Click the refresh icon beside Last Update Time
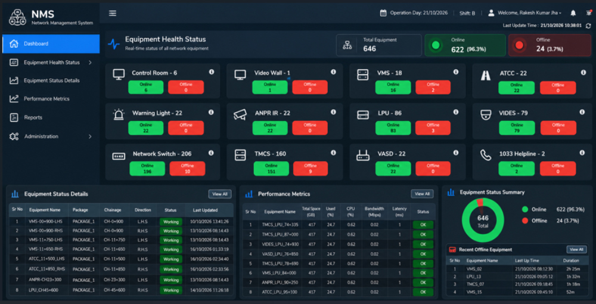 tap(588, 26)
